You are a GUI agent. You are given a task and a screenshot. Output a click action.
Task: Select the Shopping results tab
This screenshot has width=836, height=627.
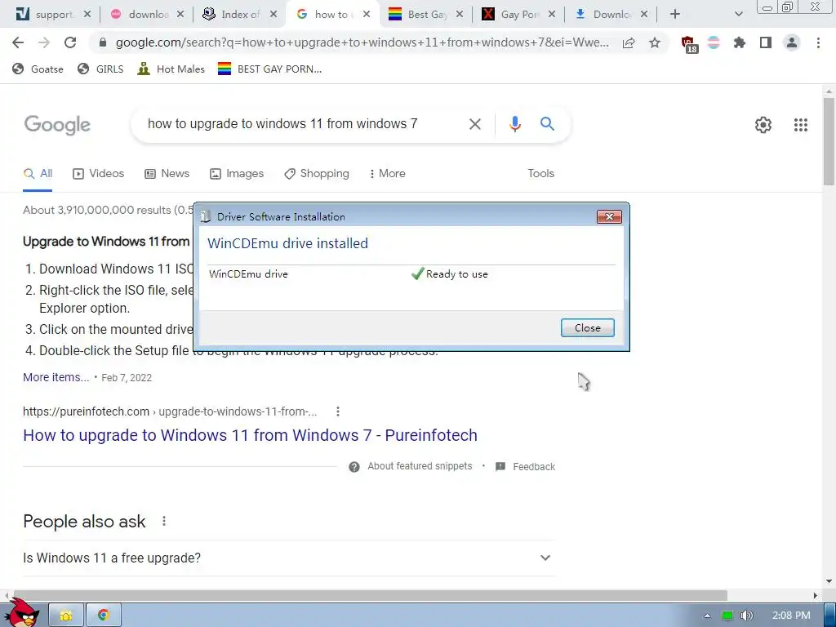(x=317, y=173)
